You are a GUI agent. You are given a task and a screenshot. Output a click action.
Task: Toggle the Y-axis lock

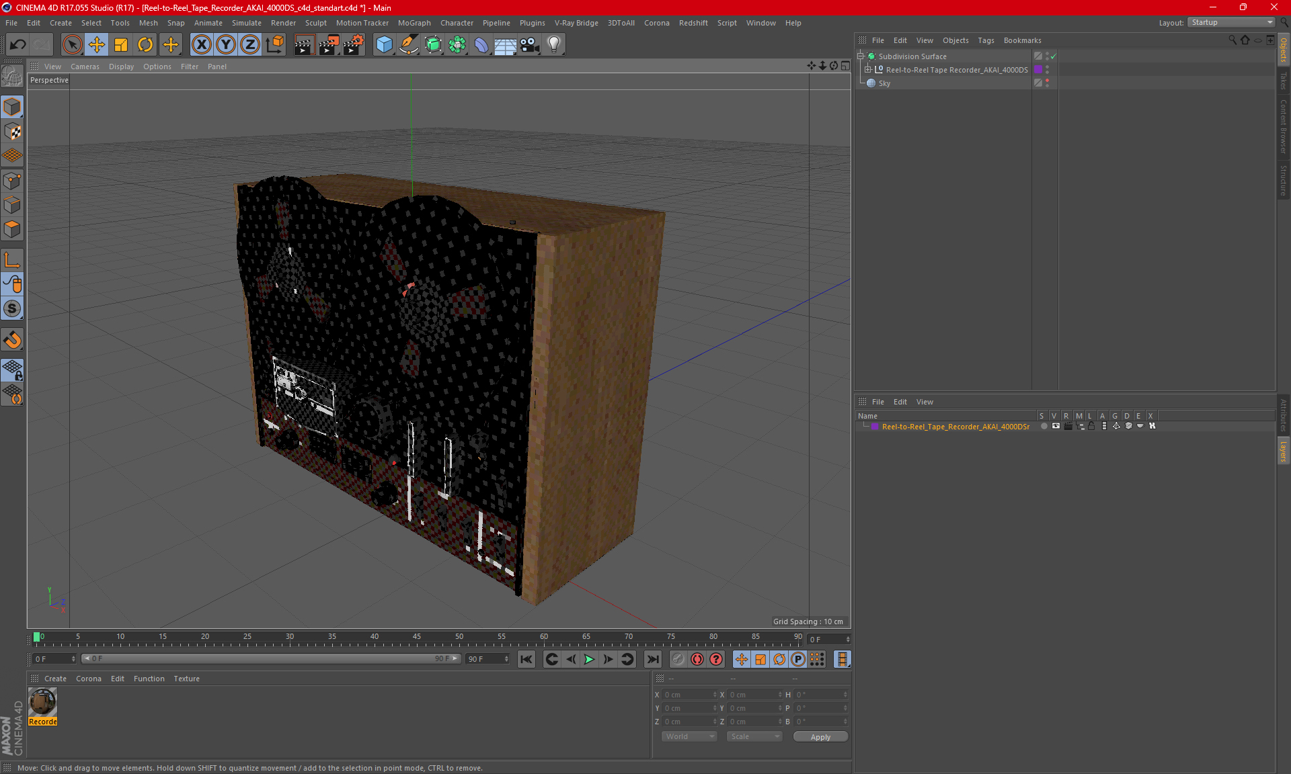point(226,44)
